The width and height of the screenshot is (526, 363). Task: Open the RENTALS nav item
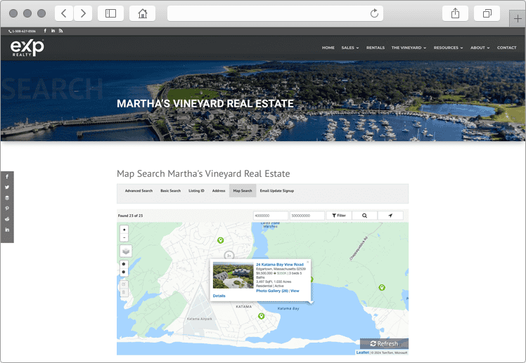[x=376, y=48]
